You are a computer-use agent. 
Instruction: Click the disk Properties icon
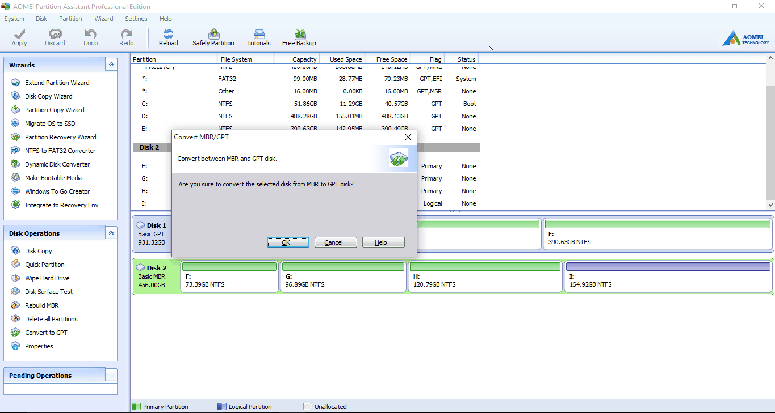point(15,346)
